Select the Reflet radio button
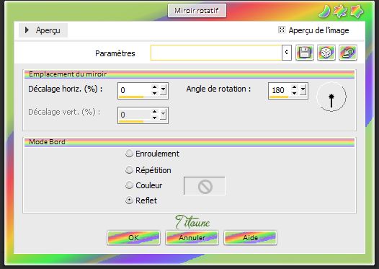Screen dimensions: 379x269 [129, 200]
